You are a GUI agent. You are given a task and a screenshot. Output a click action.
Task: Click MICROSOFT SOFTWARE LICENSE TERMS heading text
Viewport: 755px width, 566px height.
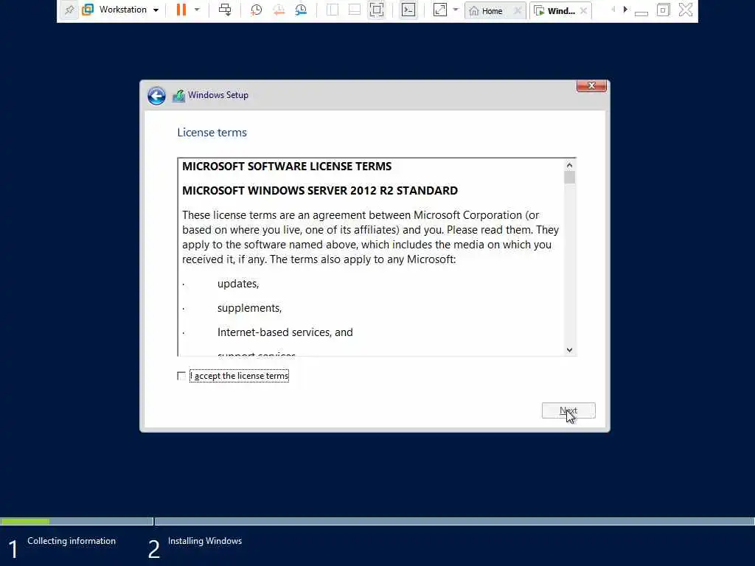287,167
